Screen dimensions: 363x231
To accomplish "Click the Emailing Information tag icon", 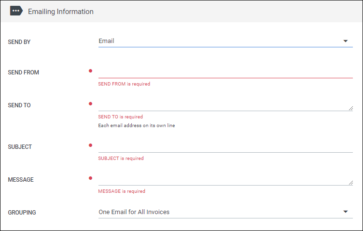I will [x=16, y=11].
